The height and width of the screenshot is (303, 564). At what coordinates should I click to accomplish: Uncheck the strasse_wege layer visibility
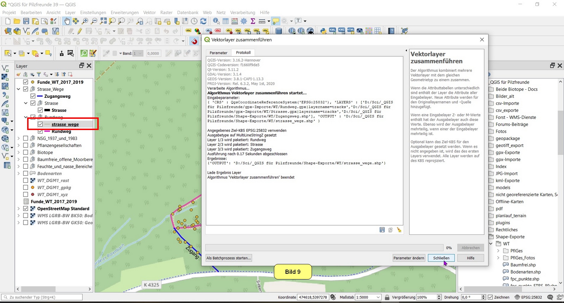[x=40, y=124]
